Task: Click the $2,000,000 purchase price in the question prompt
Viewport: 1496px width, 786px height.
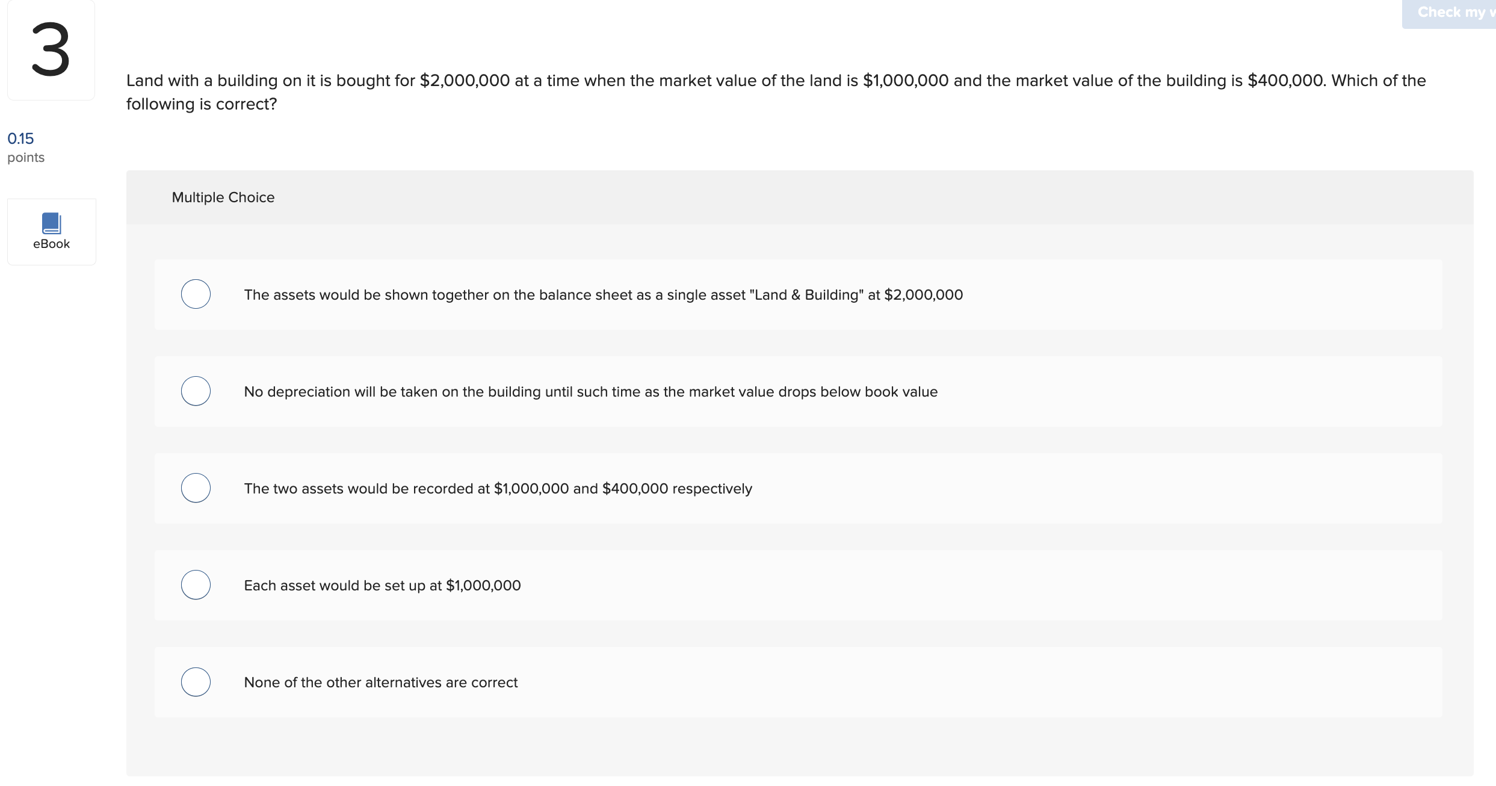Action: click(465, 81)
